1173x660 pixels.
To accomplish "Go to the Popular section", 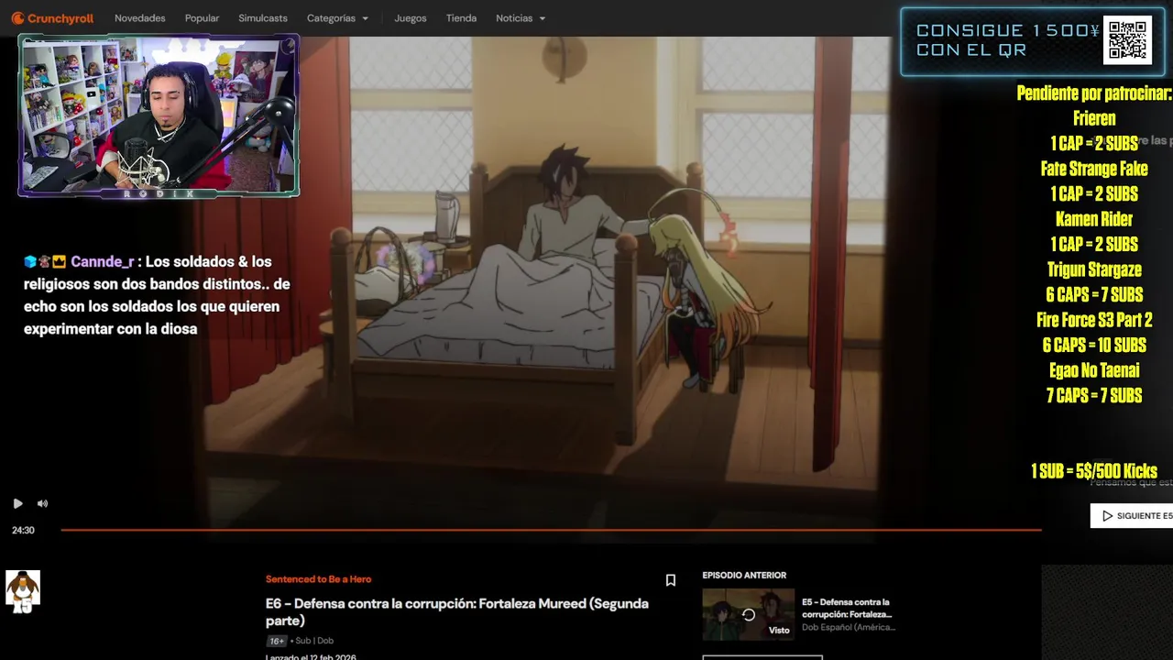I will [202, 18].
